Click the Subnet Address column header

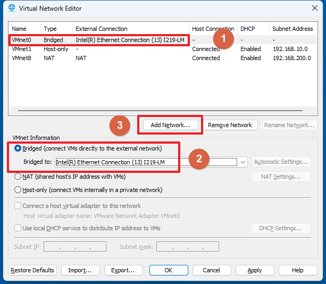pyautogui.click(x=292, y=29)
